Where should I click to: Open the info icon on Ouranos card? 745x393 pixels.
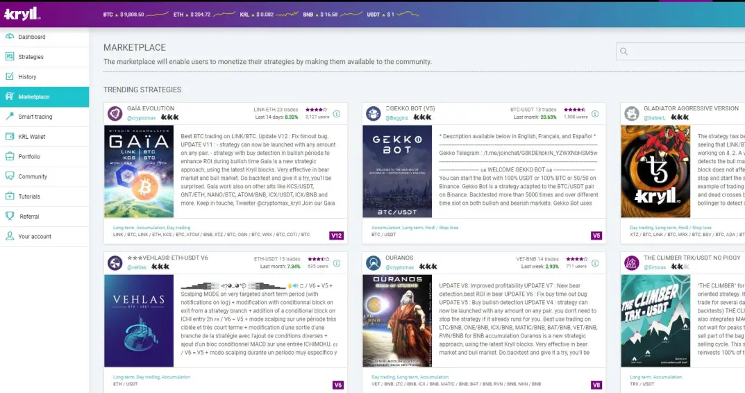tap(595, 263)
